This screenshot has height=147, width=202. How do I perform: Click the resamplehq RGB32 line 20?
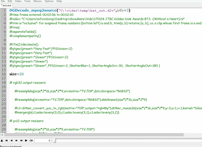point(72,91)
